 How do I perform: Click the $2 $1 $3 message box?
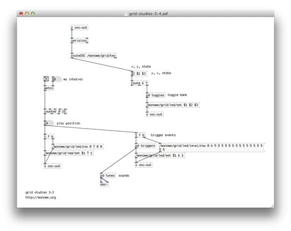coord(139,74)
